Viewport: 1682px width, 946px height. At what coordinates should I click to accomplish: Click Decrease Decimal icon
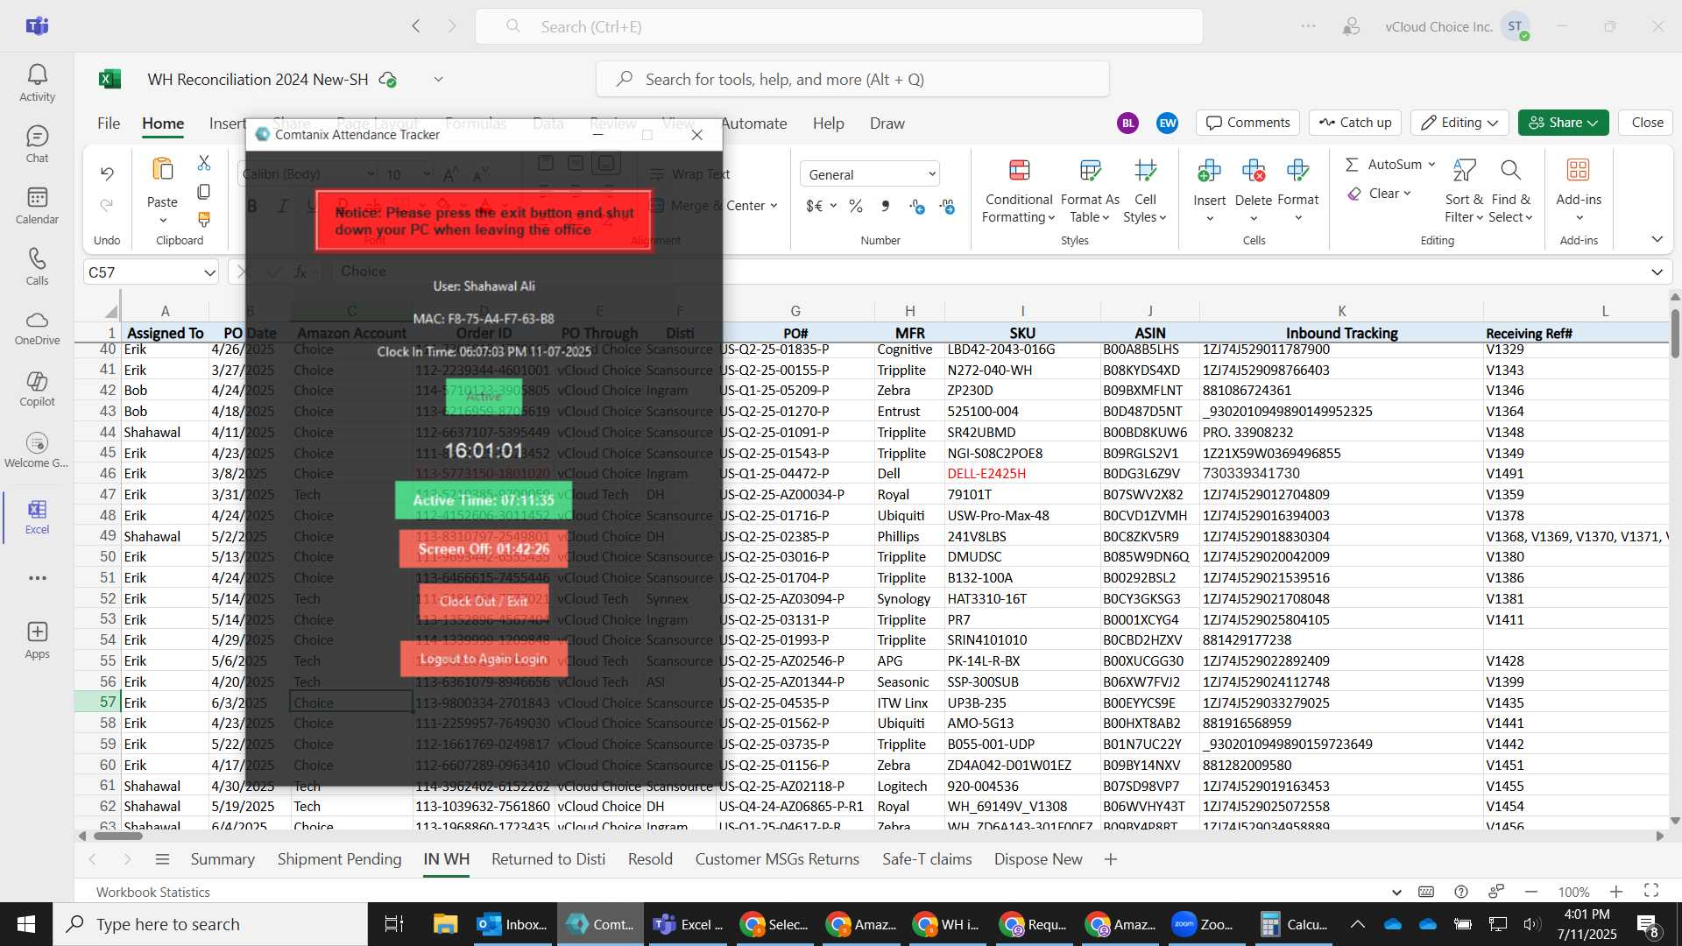tap(947, 206)
